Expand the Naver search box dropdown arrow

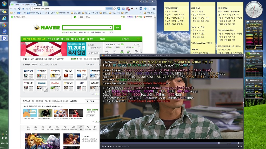(110, 27)
